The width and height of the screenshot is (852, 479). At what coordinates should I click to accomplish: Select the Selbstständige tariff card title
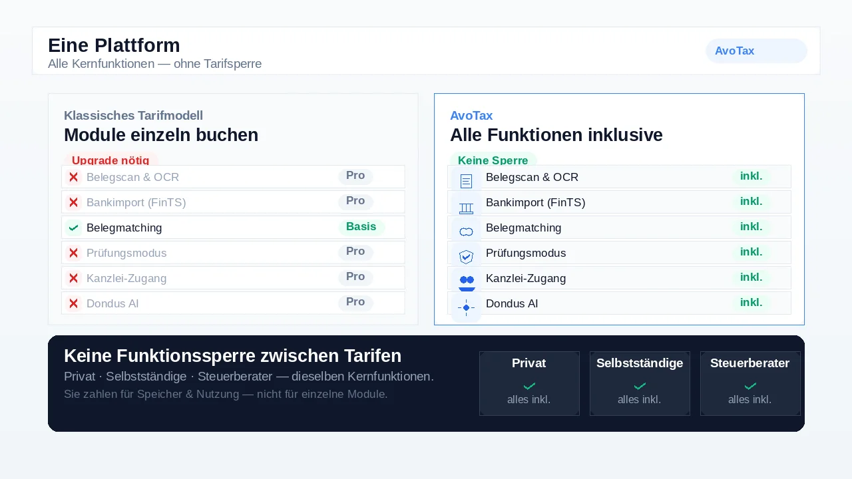[640, 363]
